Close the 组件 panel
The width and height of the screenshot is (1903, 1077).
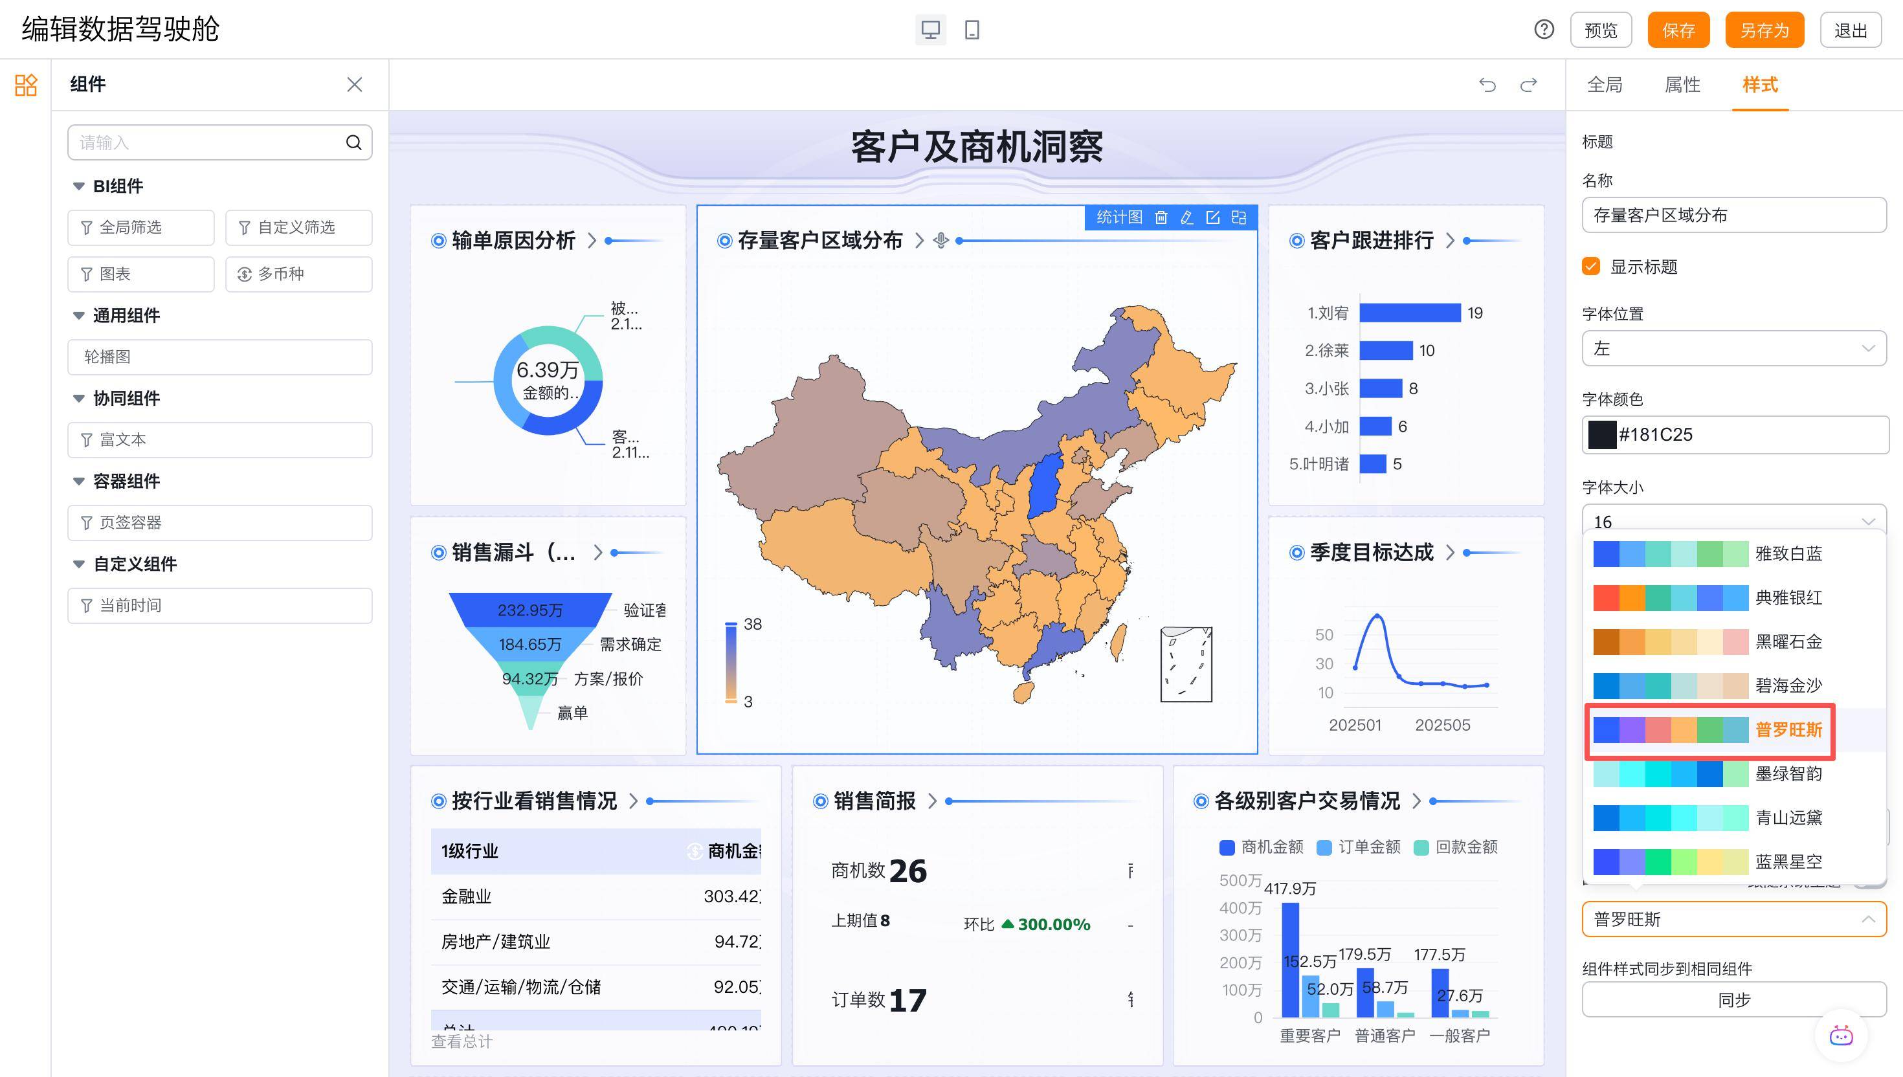355,85
